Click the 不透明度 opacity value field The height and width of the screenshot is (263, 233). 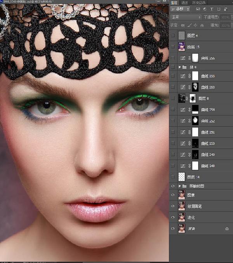(224, 17)
